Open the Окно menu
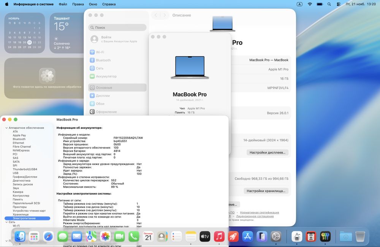 click(x=93, y=4)
